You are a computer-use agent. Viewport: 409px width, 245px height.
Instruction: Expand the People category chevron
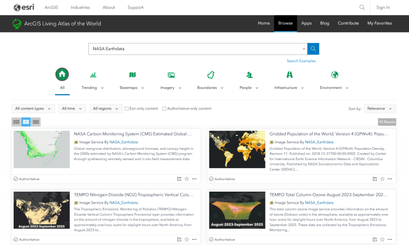257,88
